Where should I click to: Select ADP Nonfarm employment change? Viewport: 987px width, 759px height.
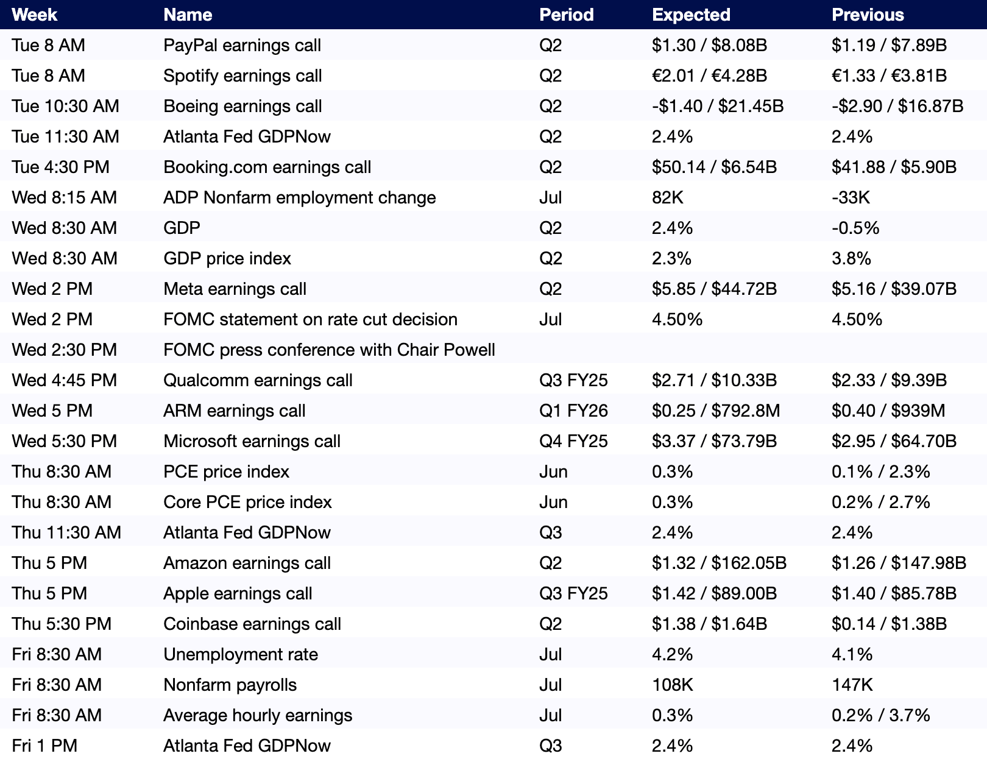coord(299,197)
